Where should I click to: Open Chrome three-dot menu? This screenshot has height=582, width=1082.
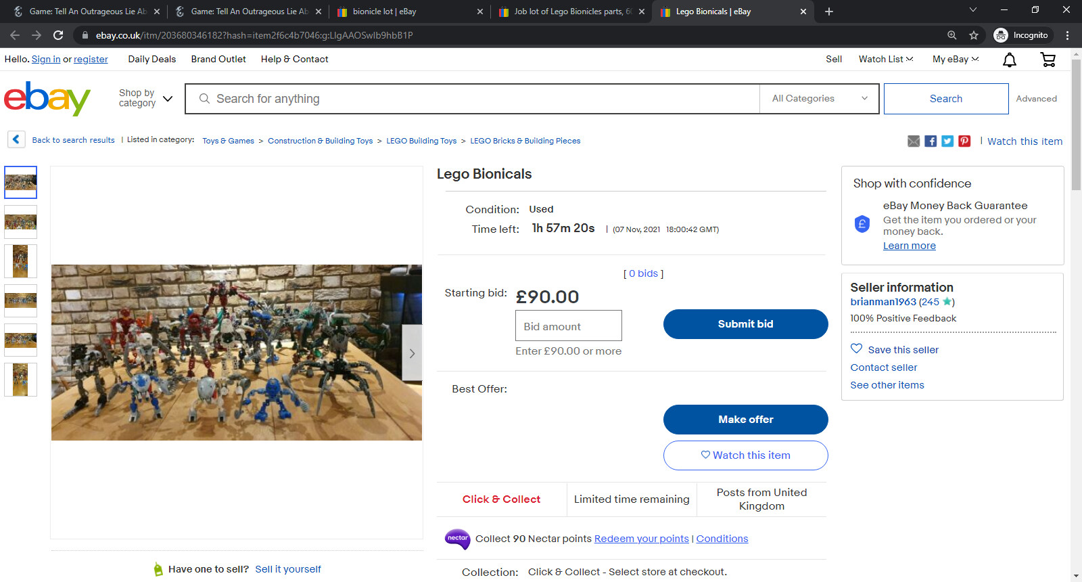(1067, 35)
